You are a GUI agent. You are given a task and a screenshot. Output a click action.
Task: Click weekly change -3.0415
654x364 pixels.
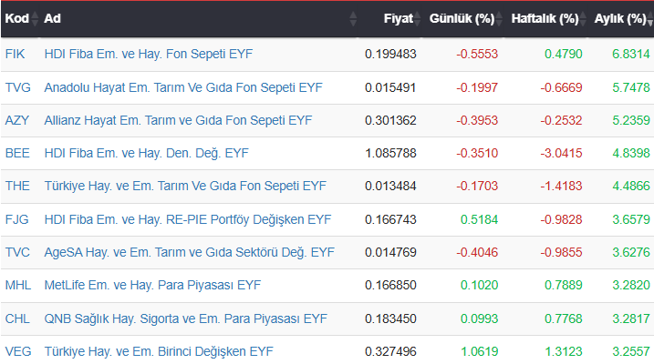click(x=561, y=154)
